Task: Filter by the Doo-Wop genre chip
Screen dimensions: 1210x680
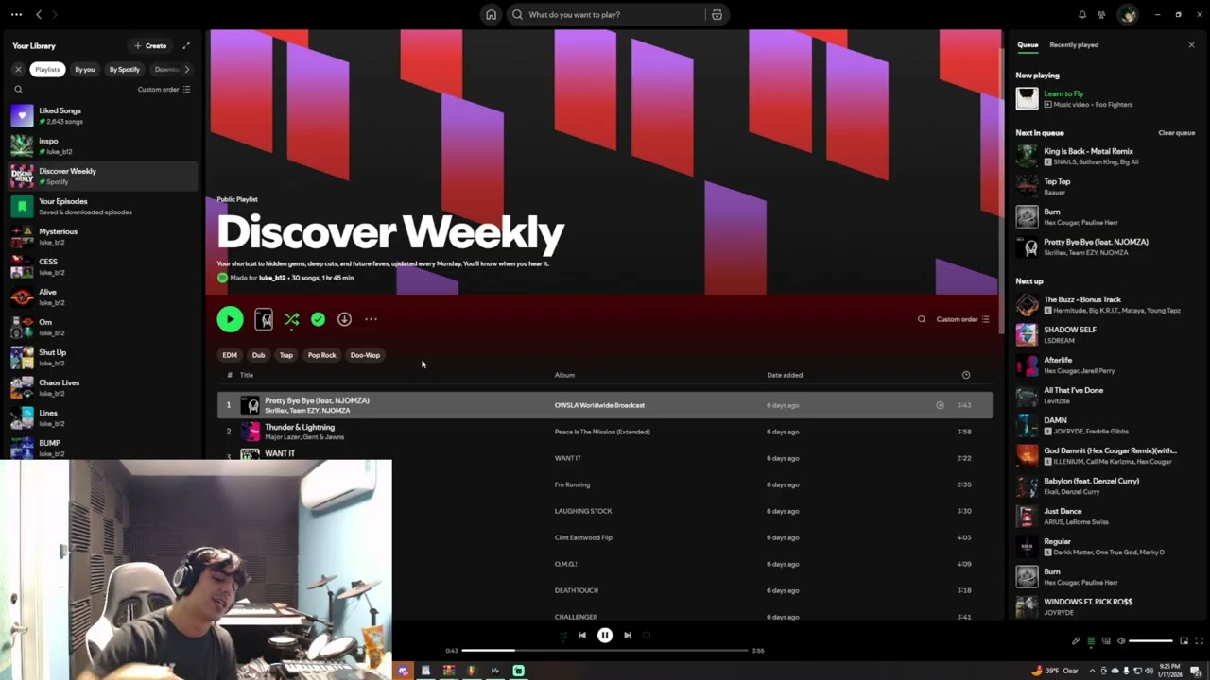Action: click(365, 355)
